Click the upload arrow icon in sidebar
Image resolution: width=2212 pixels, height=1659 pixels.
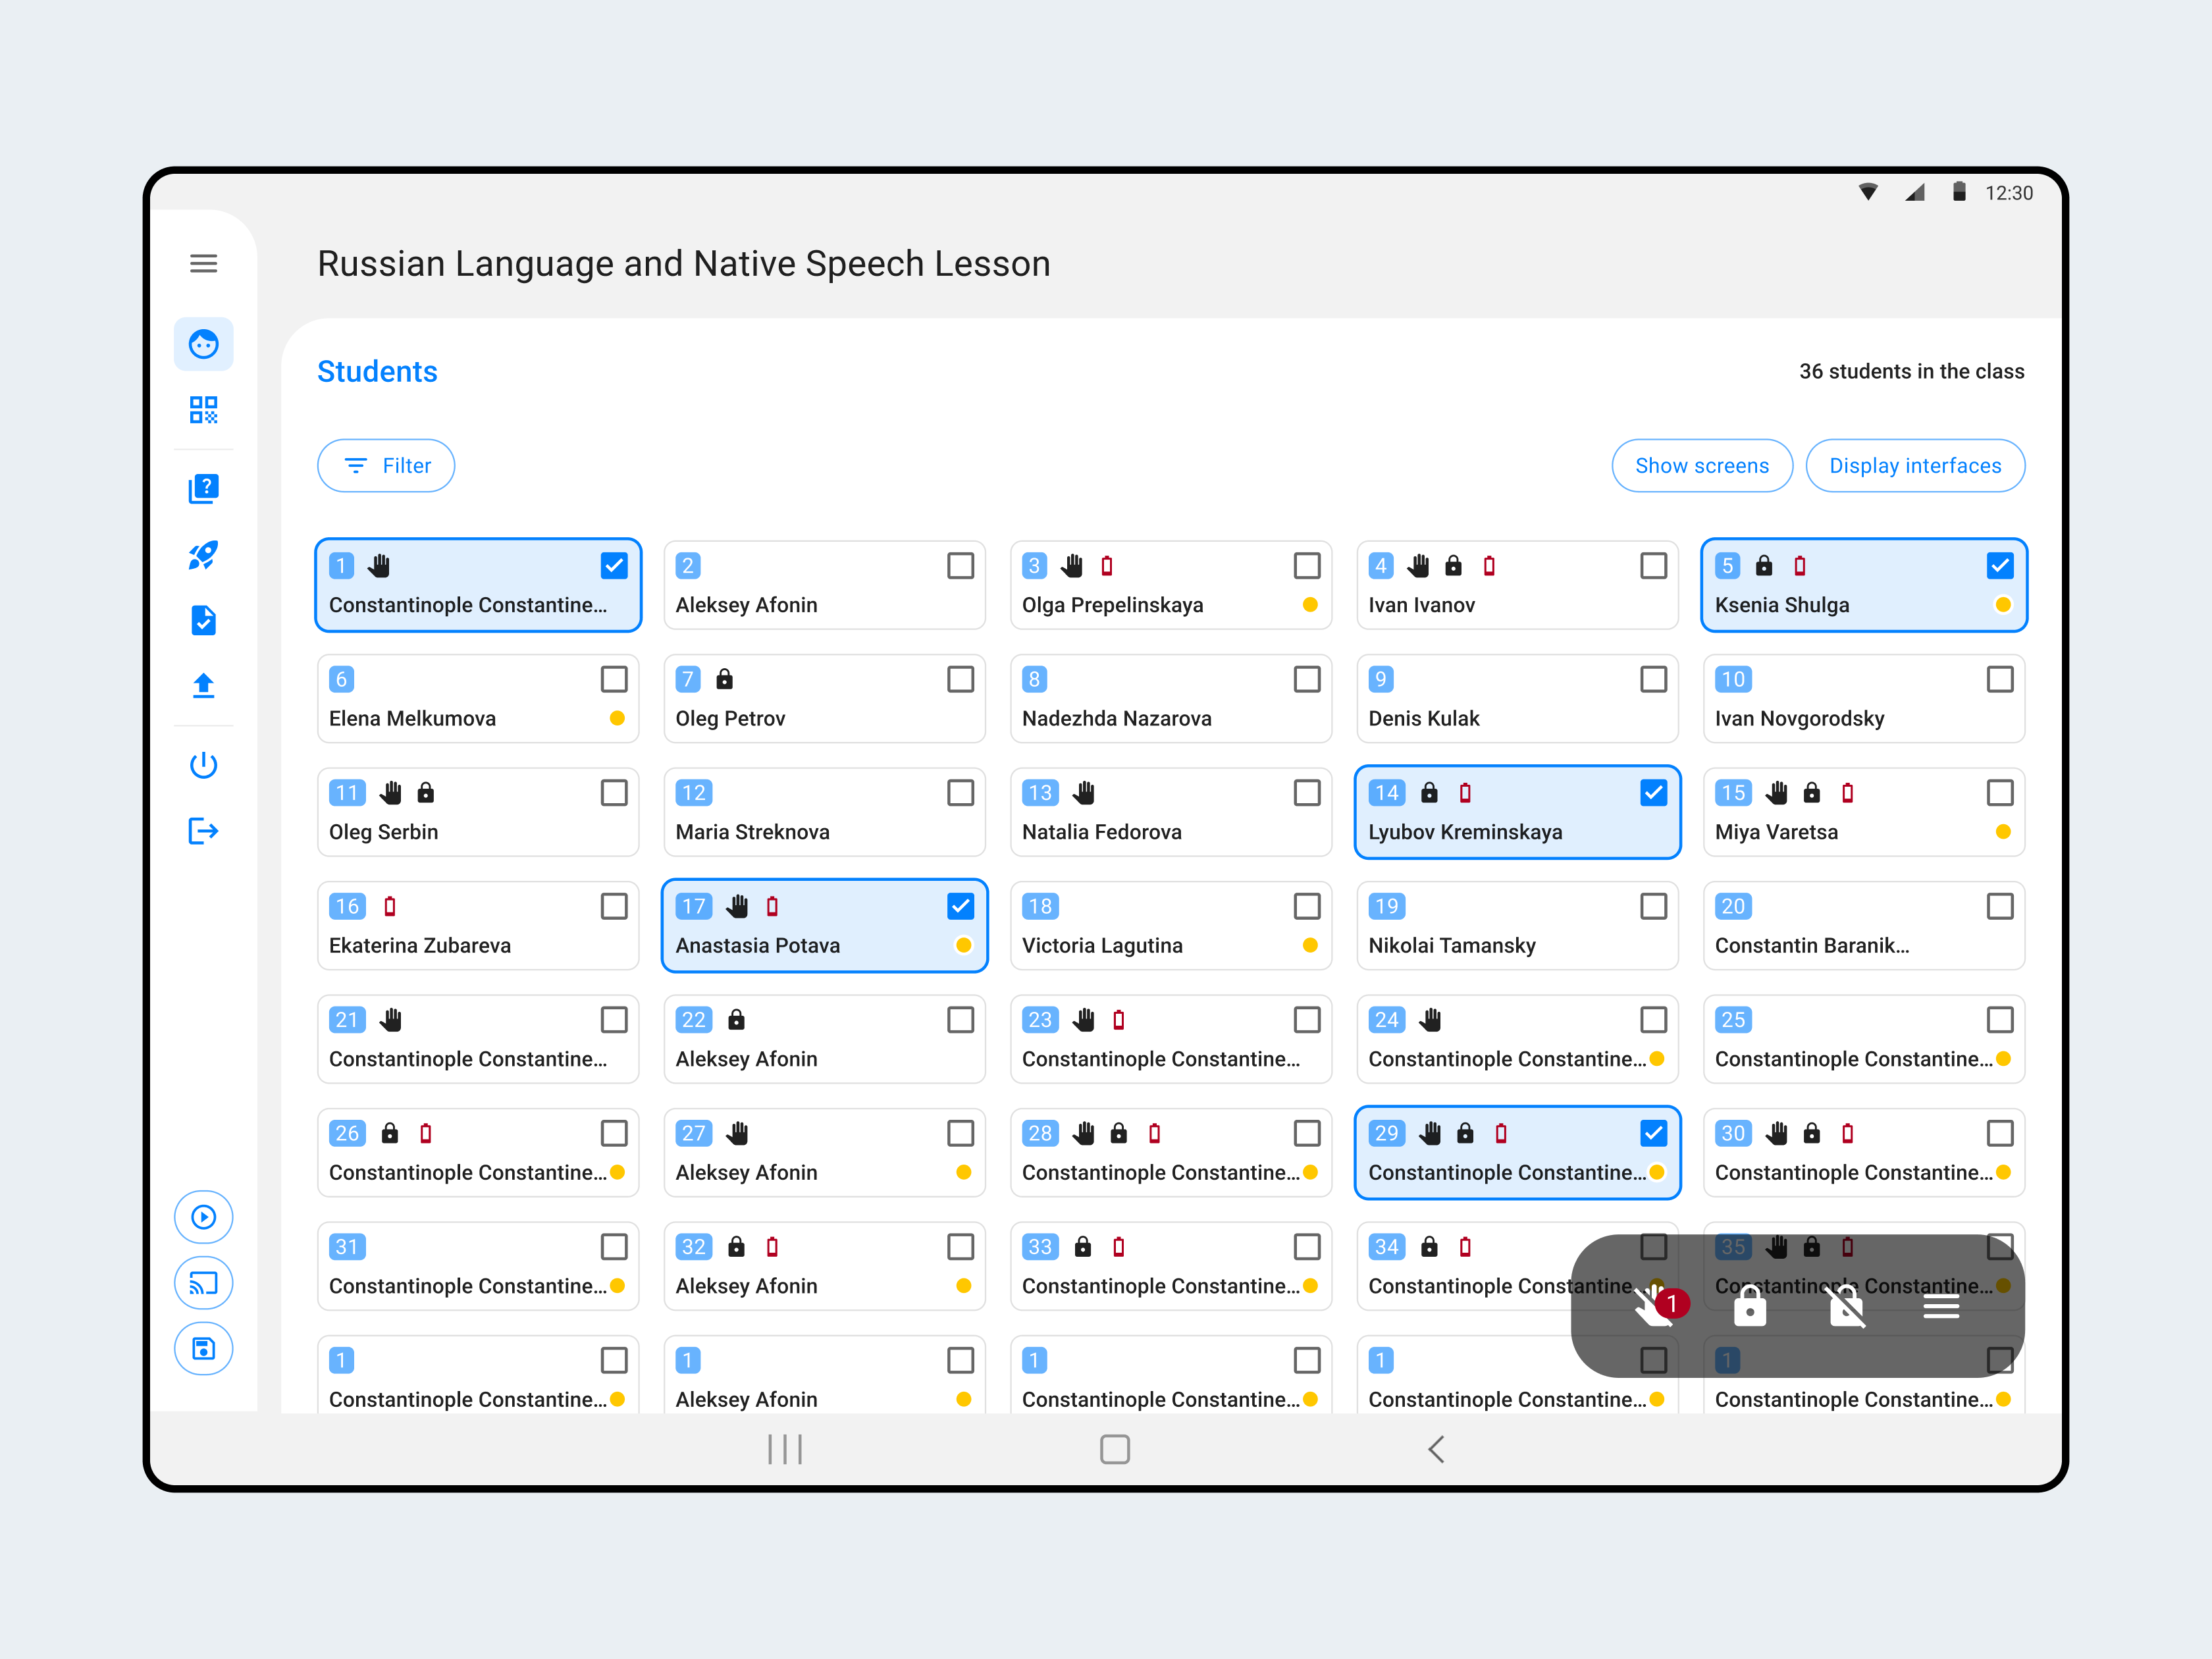click(x=203, y=685)
